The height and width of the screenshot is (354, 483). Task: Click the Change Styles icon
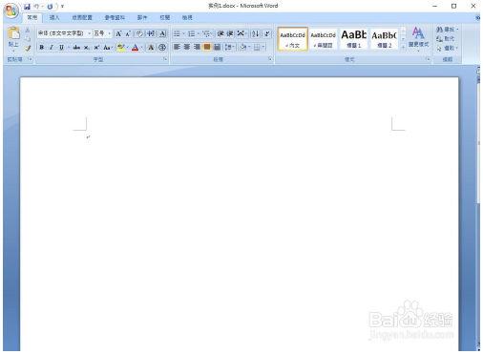[x=418, y=39]
